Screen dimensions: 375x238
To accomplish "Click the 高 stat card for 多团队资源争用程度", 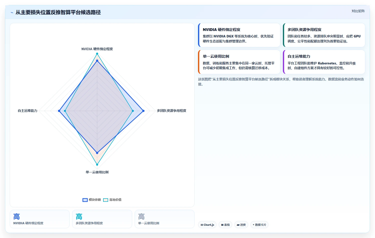I will (102, 219).
